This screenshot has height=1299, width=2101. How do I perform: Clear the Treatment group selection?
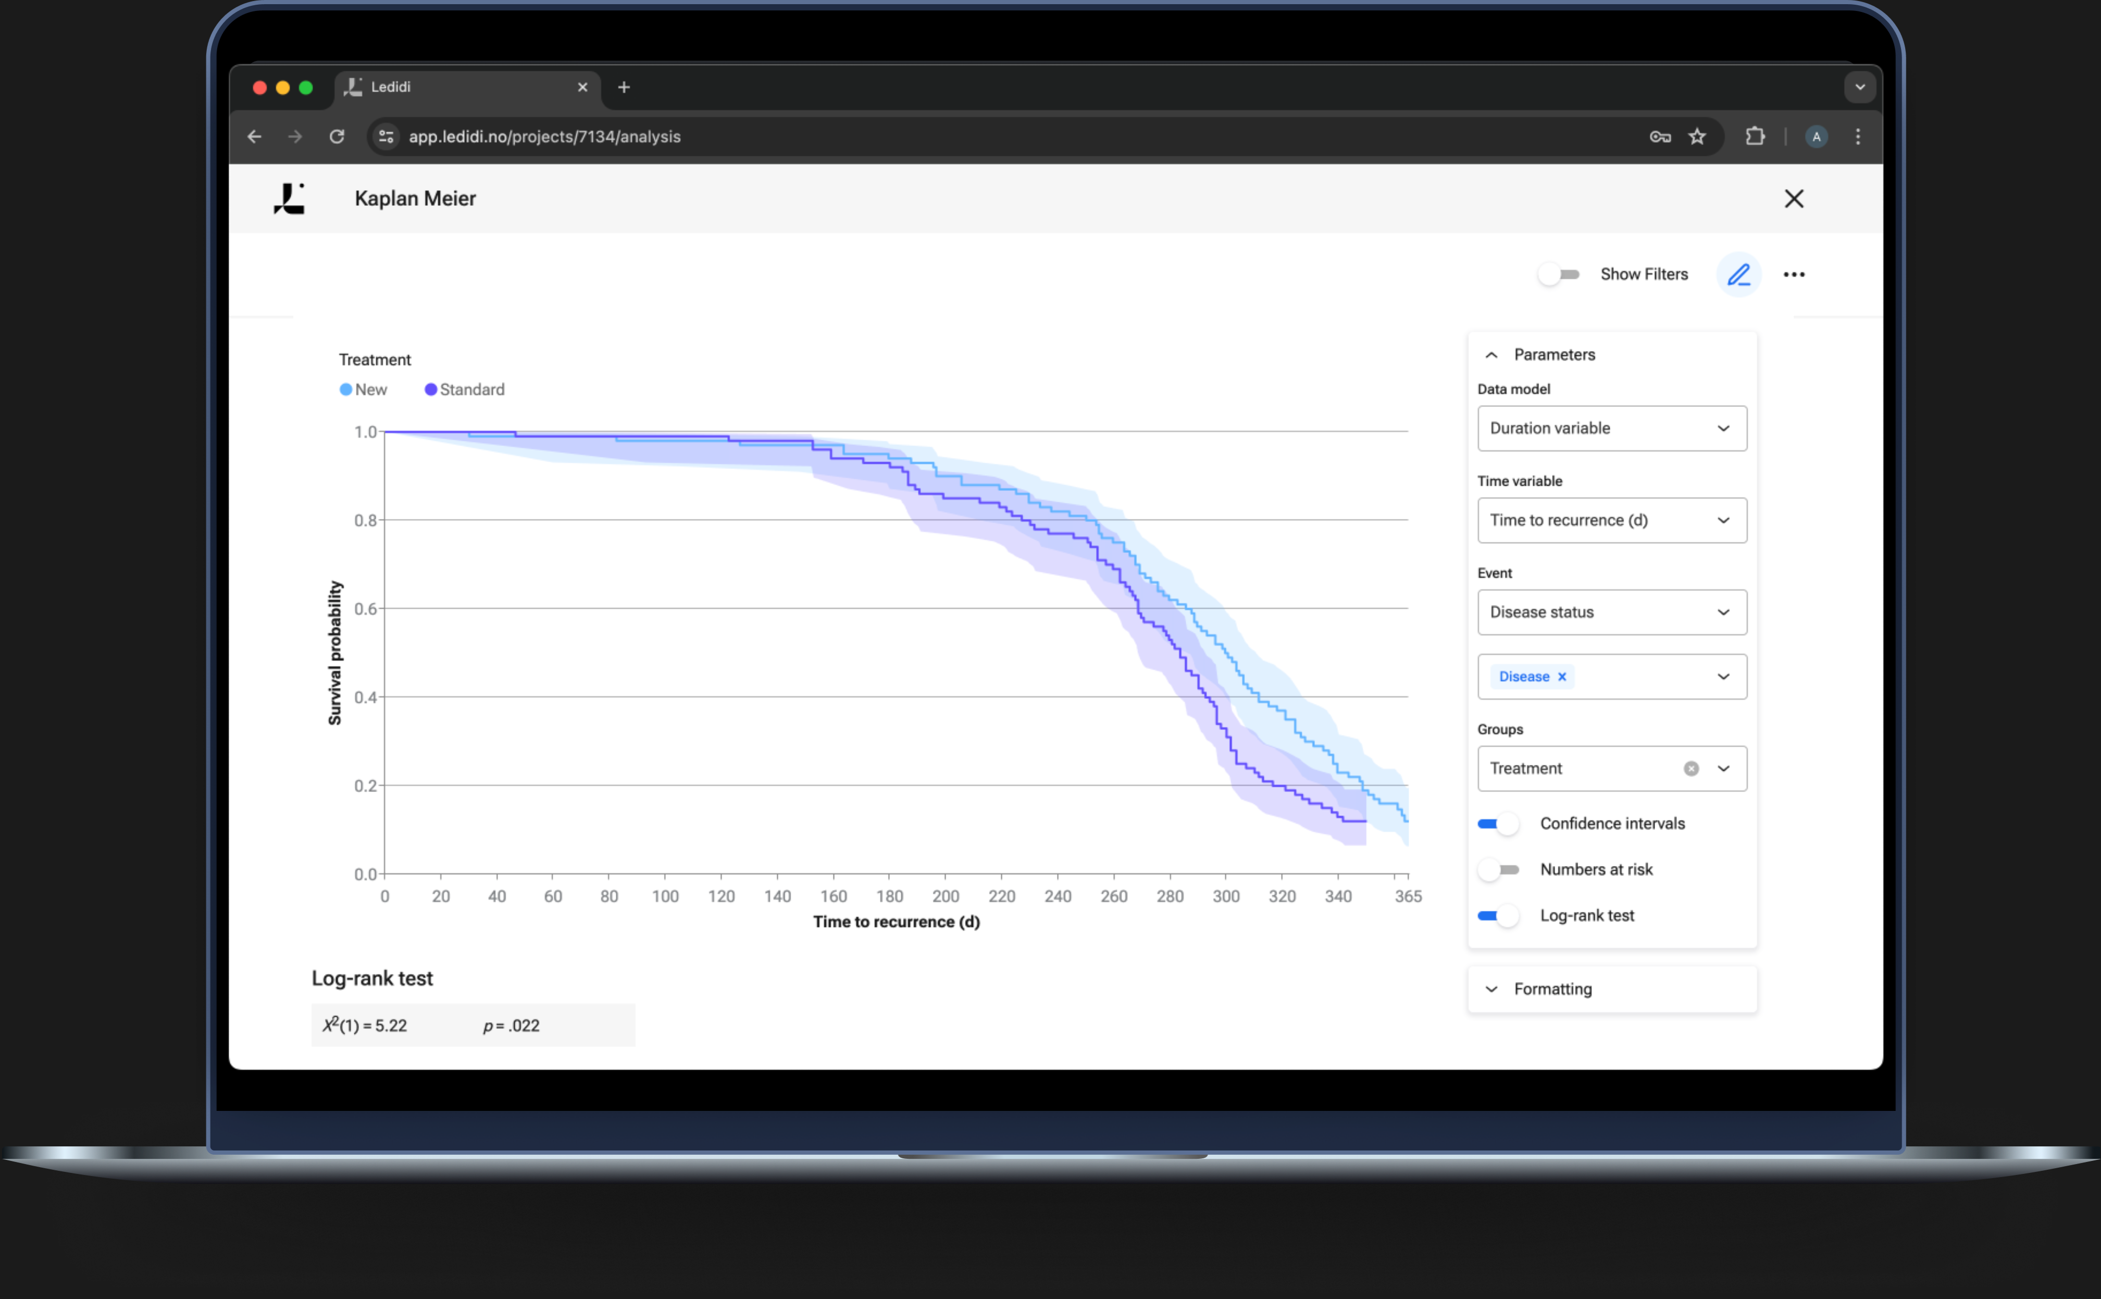pyautogui.click(x=1690, y=769)
